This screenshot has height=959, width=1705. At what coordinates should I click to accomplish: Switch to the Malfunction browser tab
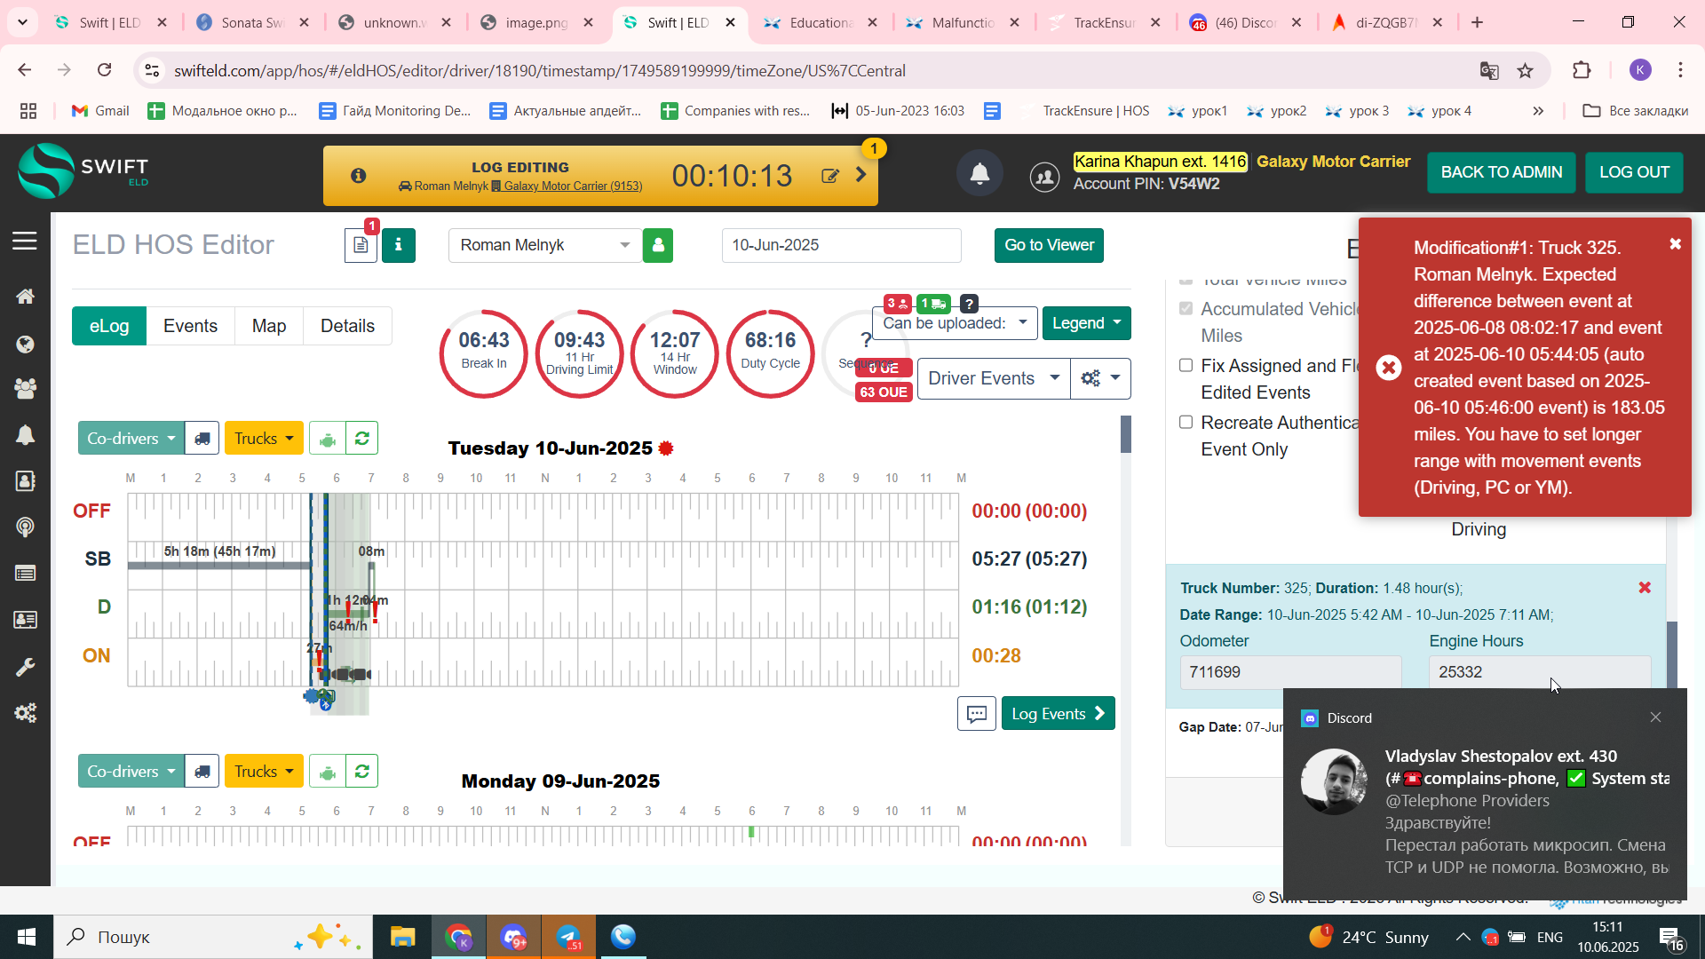[x=963, y=23]
